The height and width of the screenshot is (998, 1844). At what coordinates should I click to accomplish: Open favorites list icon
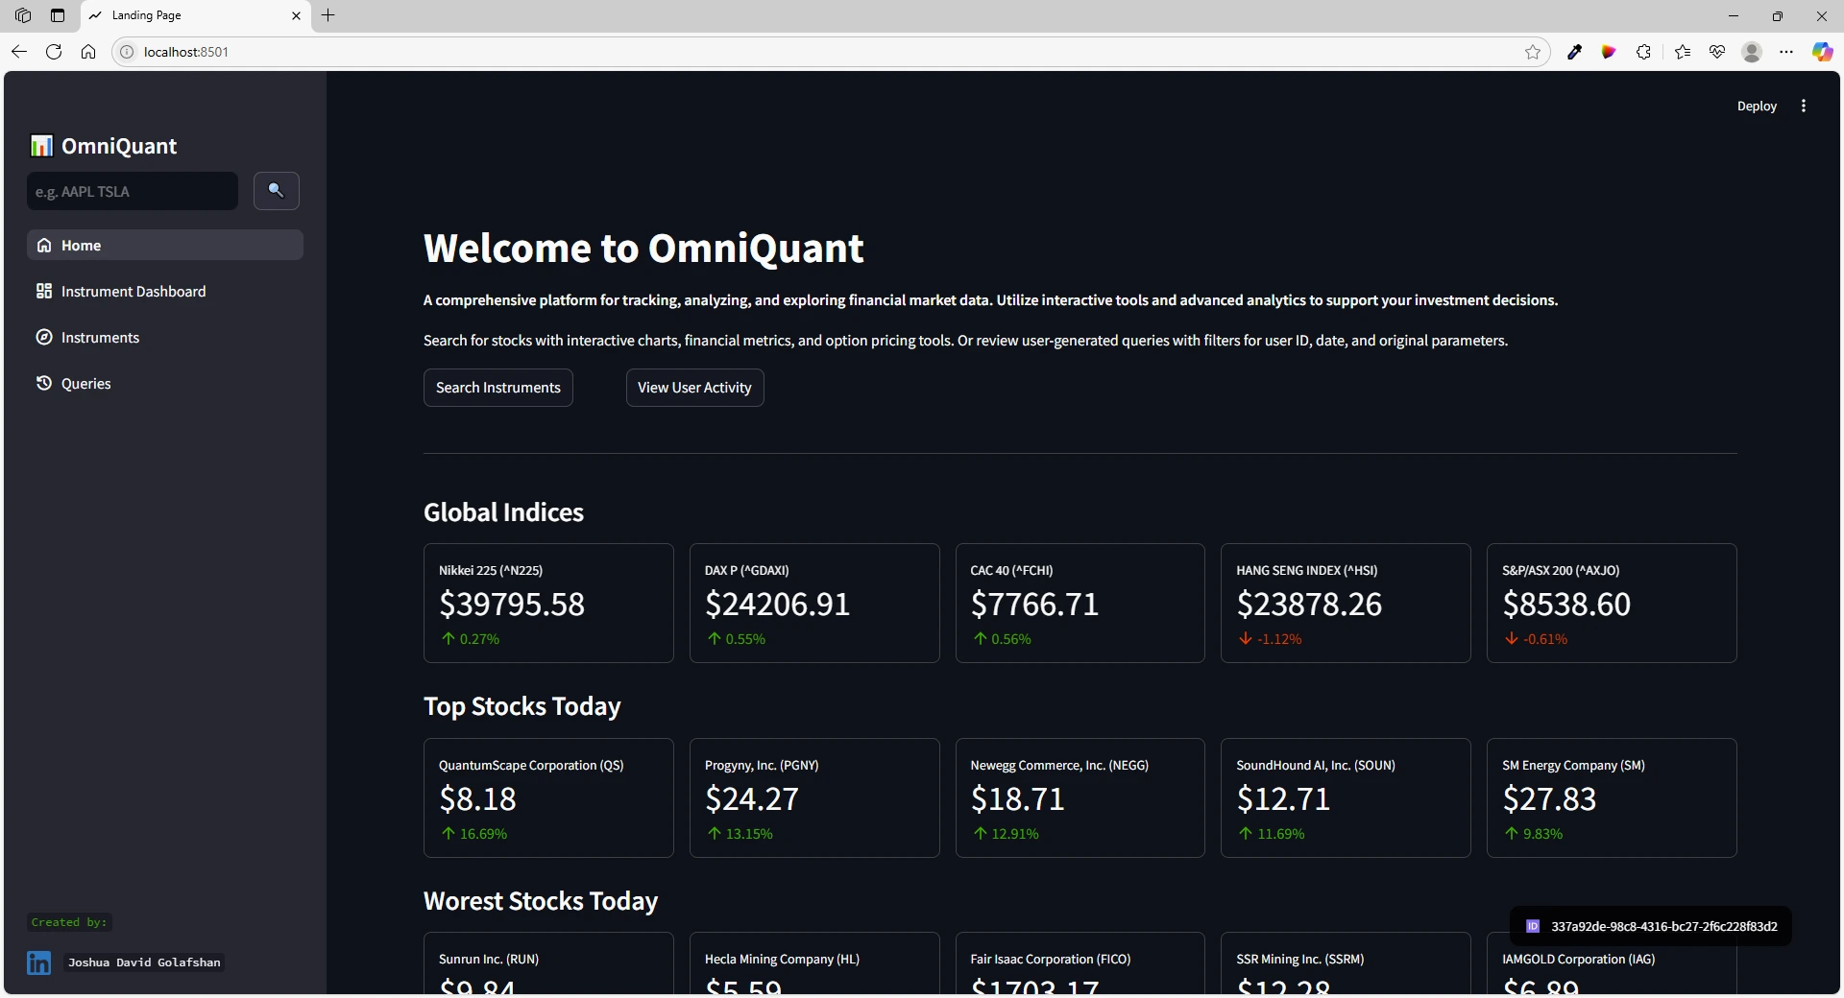pos(1683,52)
